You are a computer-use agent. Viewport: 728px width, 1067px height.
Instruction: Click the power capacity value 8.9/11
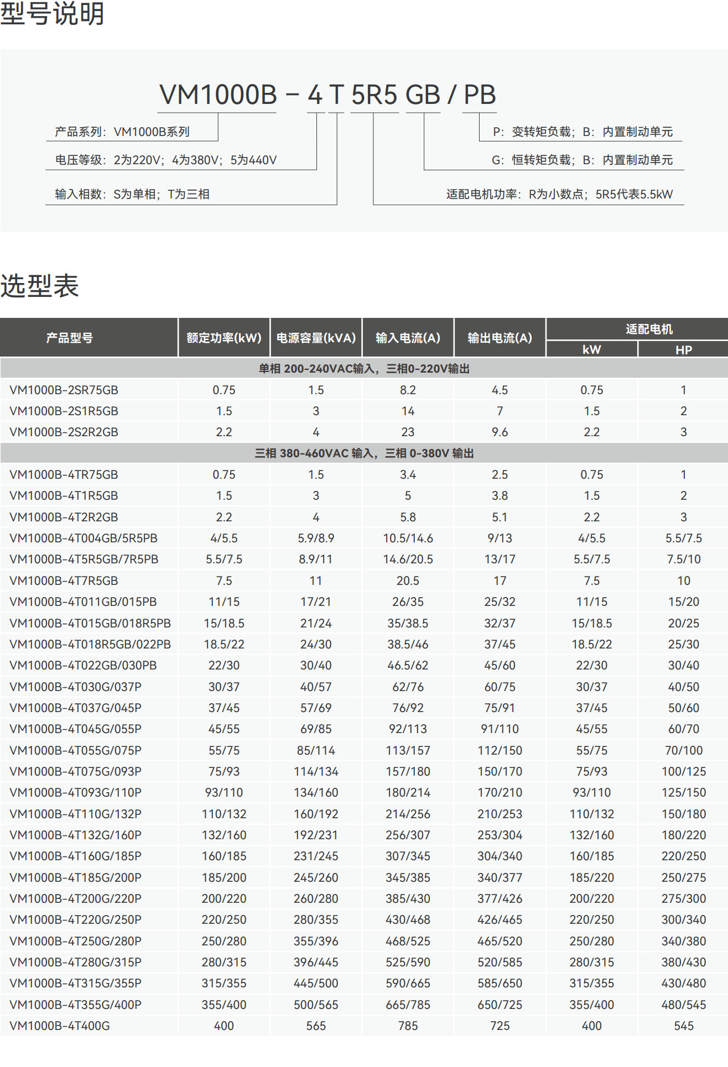coord(316,559)
